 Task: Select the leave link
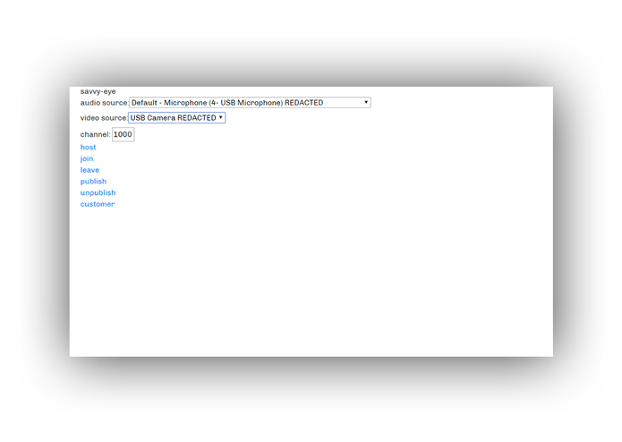(89, 170)
